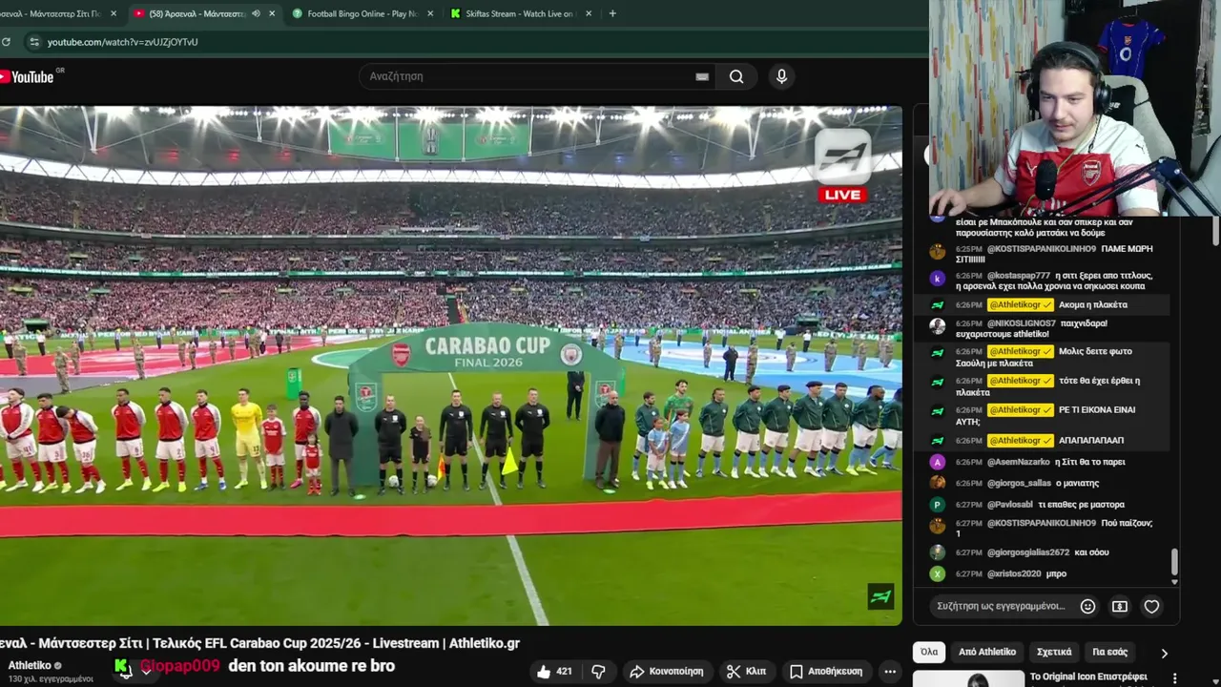Viewport: 1221px width, 687px height.
Task: Select the Από Athletiko filter chip
Action: pos(987,652)
